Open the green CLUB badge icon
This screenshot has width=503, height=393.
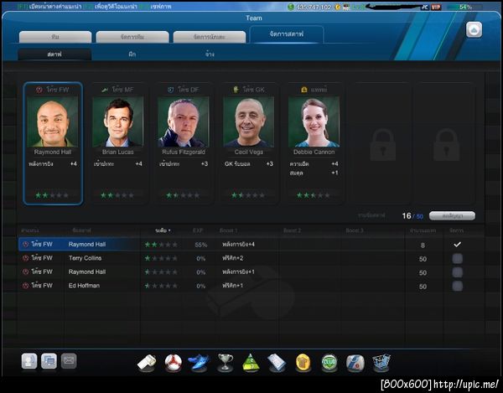329,363
